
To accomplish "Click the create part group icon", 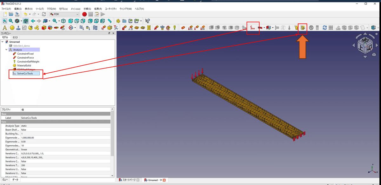I will click(x=118, y=21).
